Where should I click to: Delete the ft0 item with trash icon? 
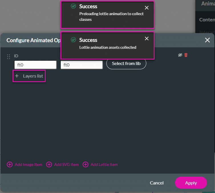click(x=186, y=55)
